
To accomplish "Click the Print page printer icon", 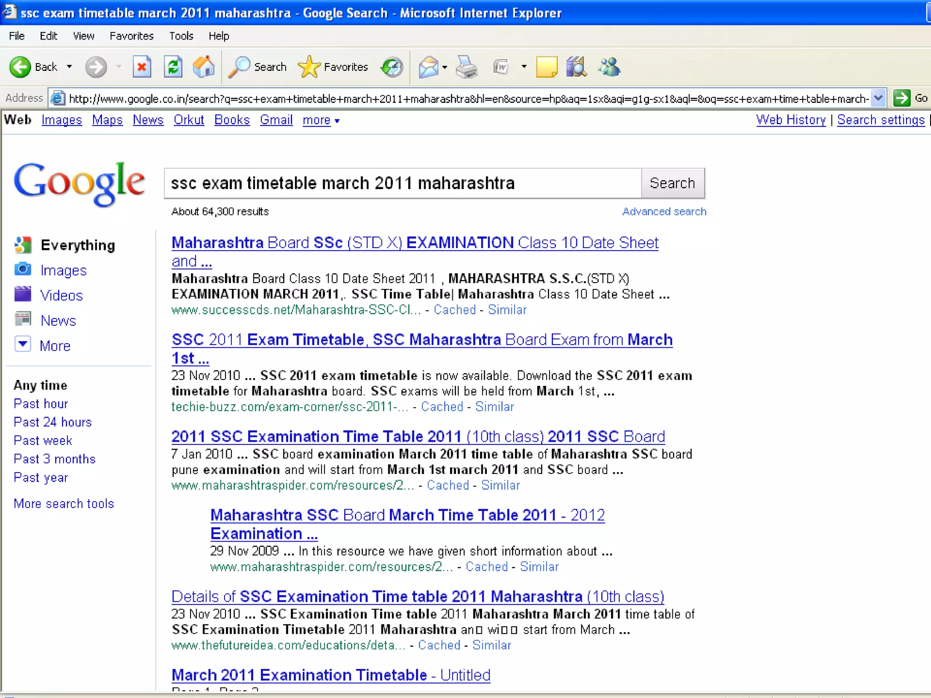I will (466, 67).
